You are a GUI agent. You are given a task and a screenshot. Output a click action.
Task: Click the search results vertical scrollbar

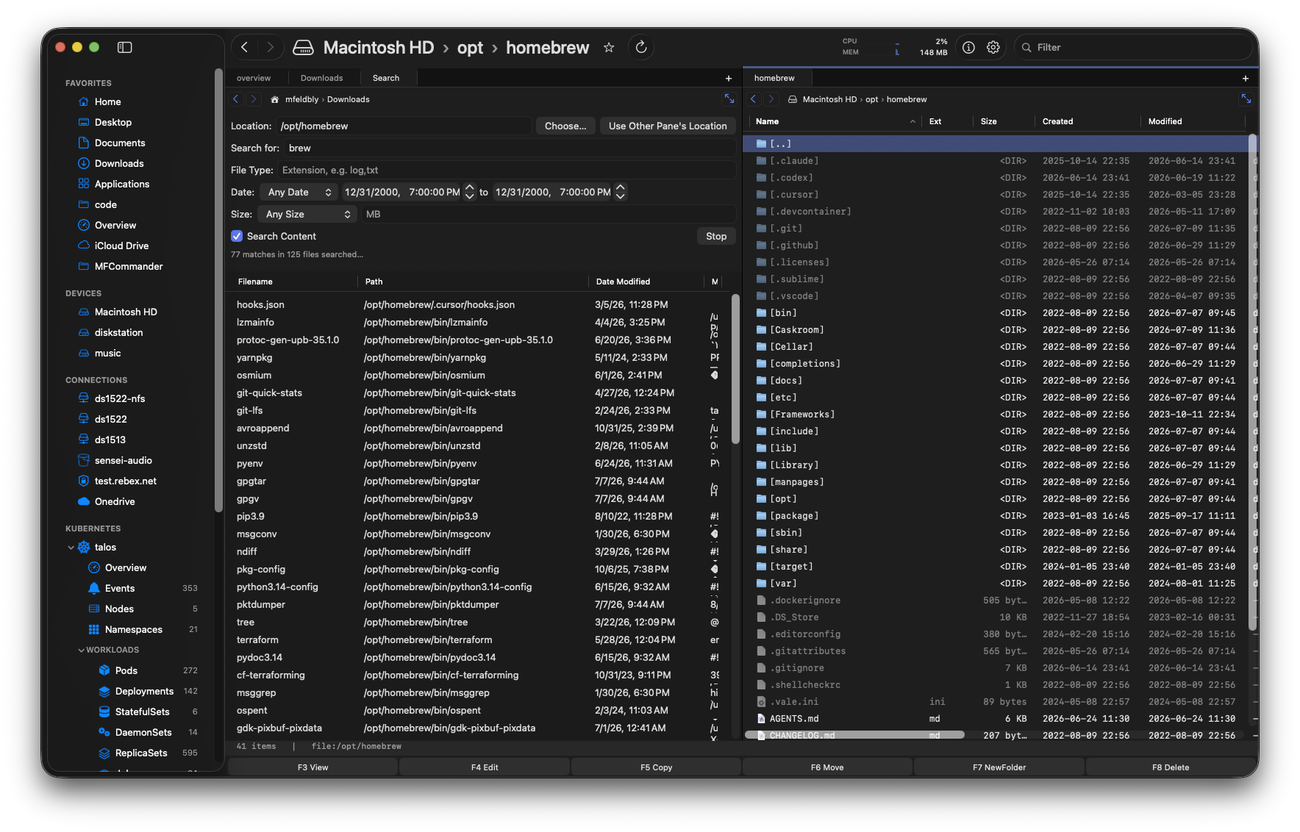click(x=735, y=369)
